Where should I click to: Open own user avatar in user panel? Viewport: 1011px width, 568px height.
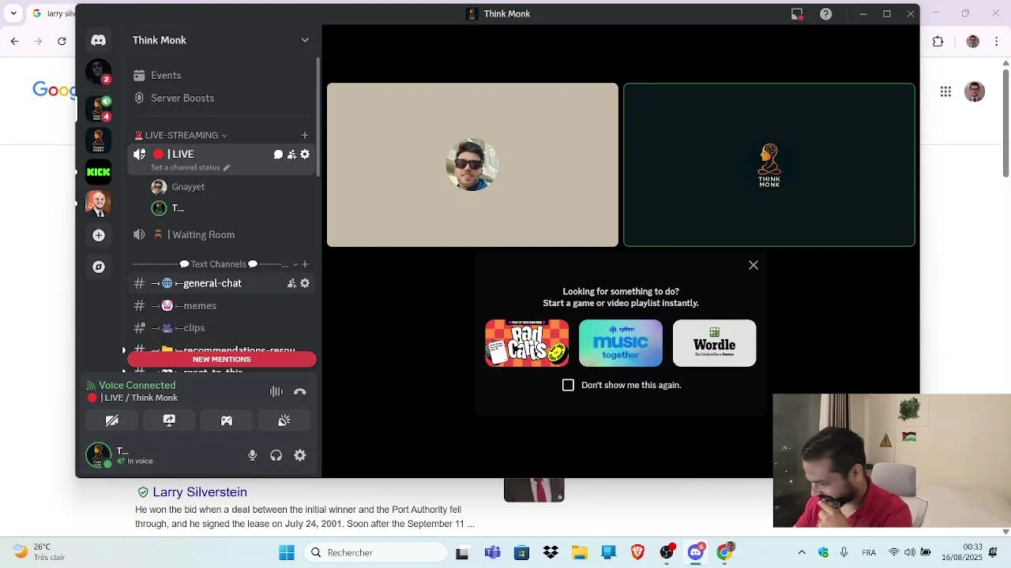coord(99,455)
